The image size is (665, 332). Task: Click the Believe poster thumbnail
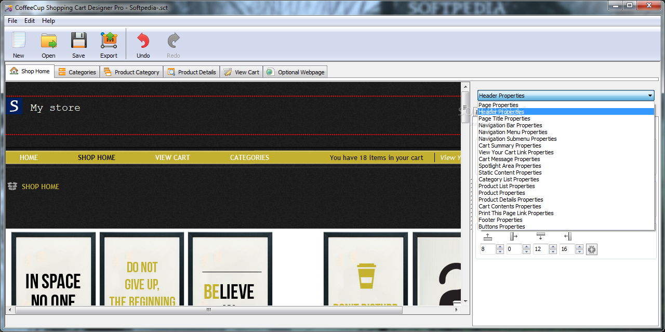pos(230,269)
